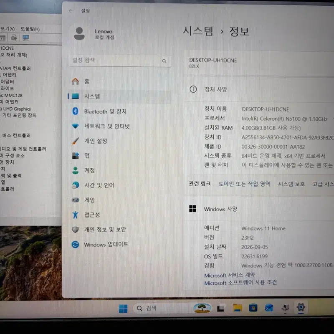
Task: Click the back arrow in Settings
Action: pos(71,11)
